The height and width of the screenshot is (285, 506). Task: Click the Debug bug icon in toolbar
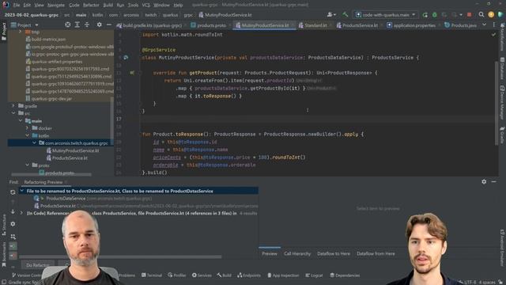coord(435,15)
